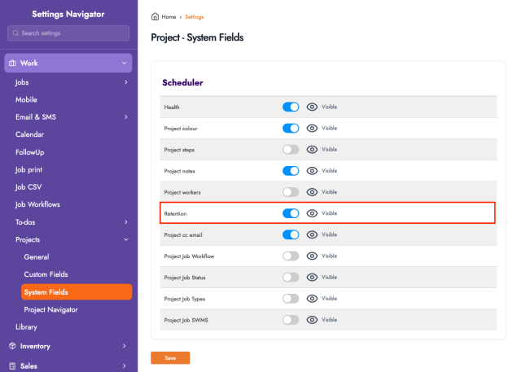
Task: Click the Inventory box icon
Action: pyautogui.click(x=12, y=346)
